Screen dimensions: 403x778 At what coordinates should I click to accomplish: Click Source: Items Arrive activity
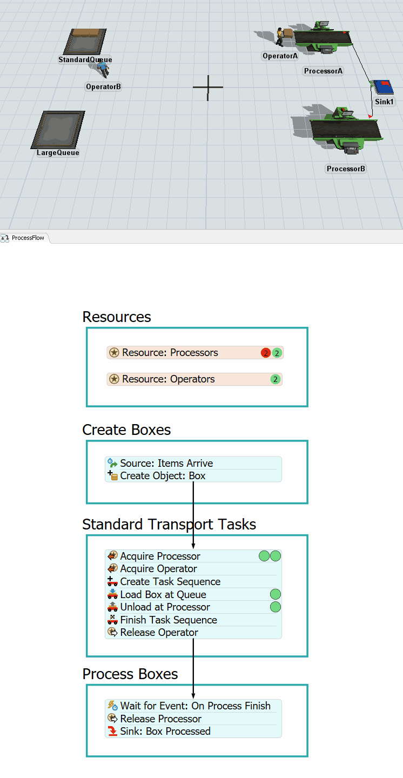(166, 463)
